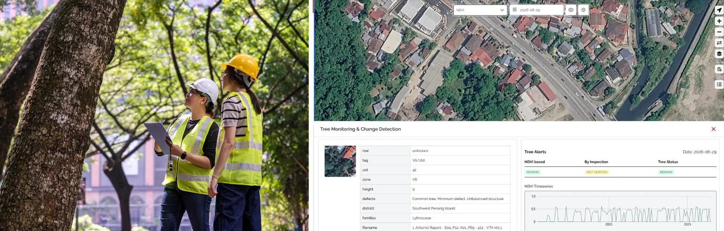Click the 'Lythraceae' families value

click(x=422, y=218)
